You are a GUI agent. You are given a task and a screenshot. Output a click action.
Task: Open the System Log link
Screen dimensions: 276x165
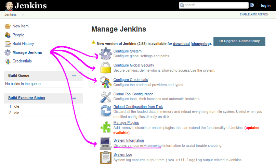tap(123, 155)
